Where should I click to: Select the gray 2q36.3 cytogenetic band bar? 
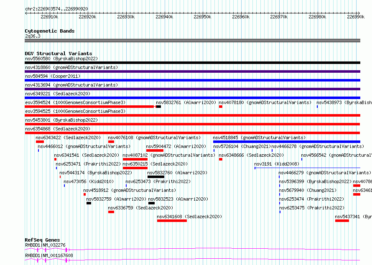(x=192, y=41)
